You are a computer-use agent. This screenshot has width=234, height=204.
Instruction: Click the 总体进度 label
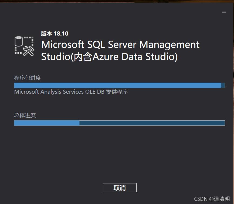[x=25, y=115]
